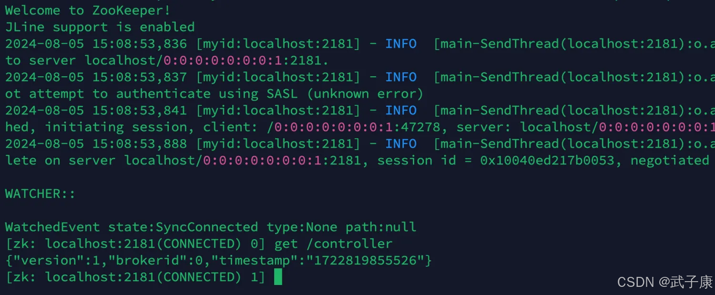Click the prompt '[zk: localhost:2181(CONNECTED) 0]'
This screenshot has width=715, height=295.
coord(135,244)
